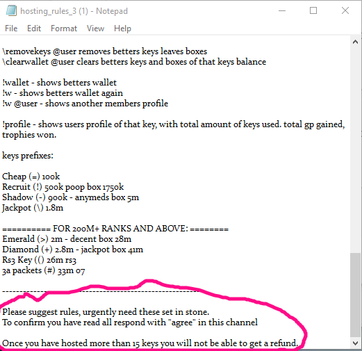Screen dimensions: 362x351
Task: Click the 'Please suggest rules' text line
Action: [106, 312]
